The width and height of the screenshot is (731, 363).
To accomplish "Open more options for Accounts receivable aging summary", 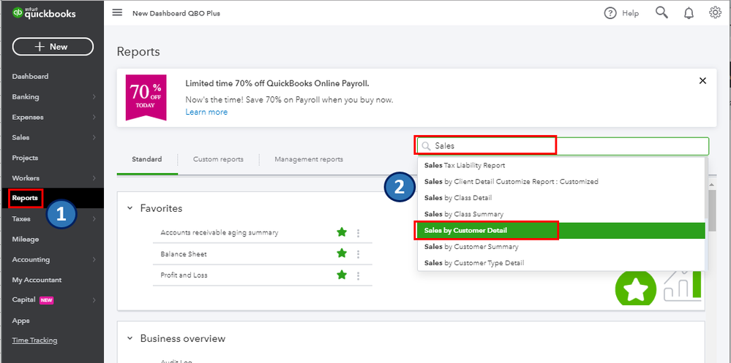I will coord(358,233).
